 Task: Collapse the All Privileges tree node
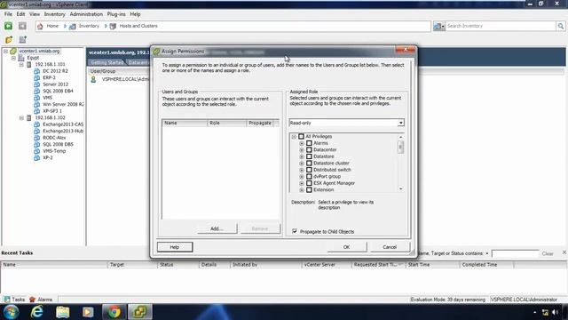tap(294, 137)
